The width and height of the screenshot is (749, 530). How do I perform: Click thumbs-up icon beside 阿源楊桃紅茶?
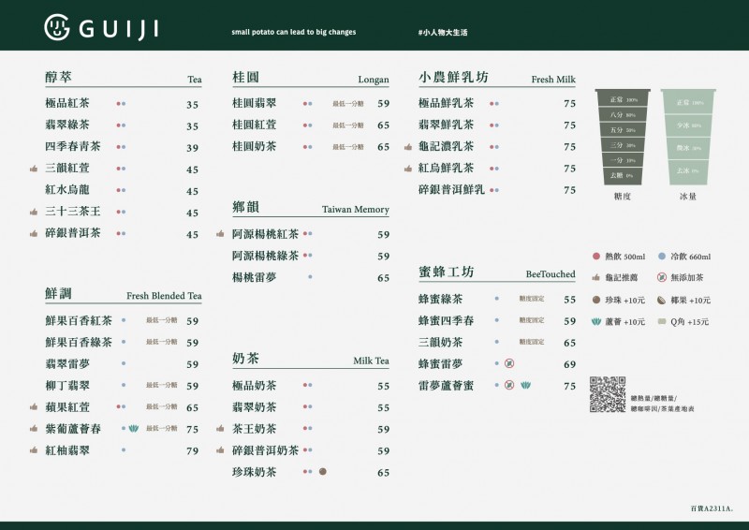pyautogui.click(x=220, y=234)
